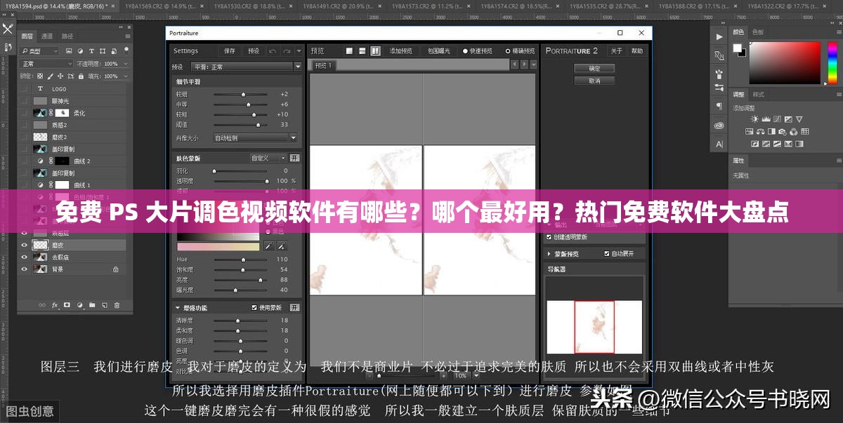Click the Hue slider in Portraiture
Image resolution: width=843 pixels, height=423 pixels.
click(x=243, y=259)
